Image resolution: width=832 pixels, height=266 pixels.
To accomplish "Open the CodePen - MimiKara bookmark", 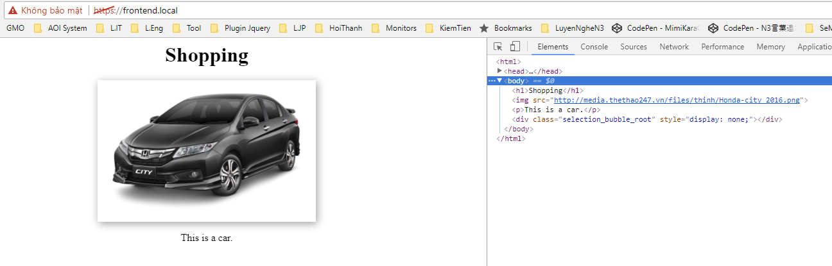I will point(655,28).
